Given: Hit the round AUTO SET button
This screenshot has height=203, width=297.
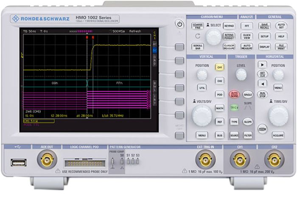Looking at the screenshot, I should pyautogui.click(x=281, y=26).
